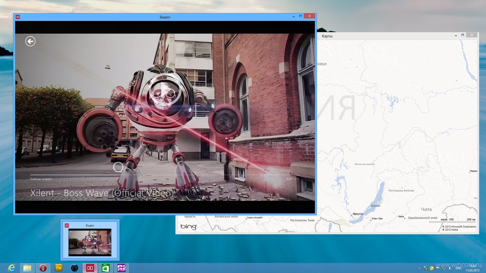The height and width of the screenshot is (273, 486).
Task: Move the video seek bar circular handle
Action: tap(118, 167)
